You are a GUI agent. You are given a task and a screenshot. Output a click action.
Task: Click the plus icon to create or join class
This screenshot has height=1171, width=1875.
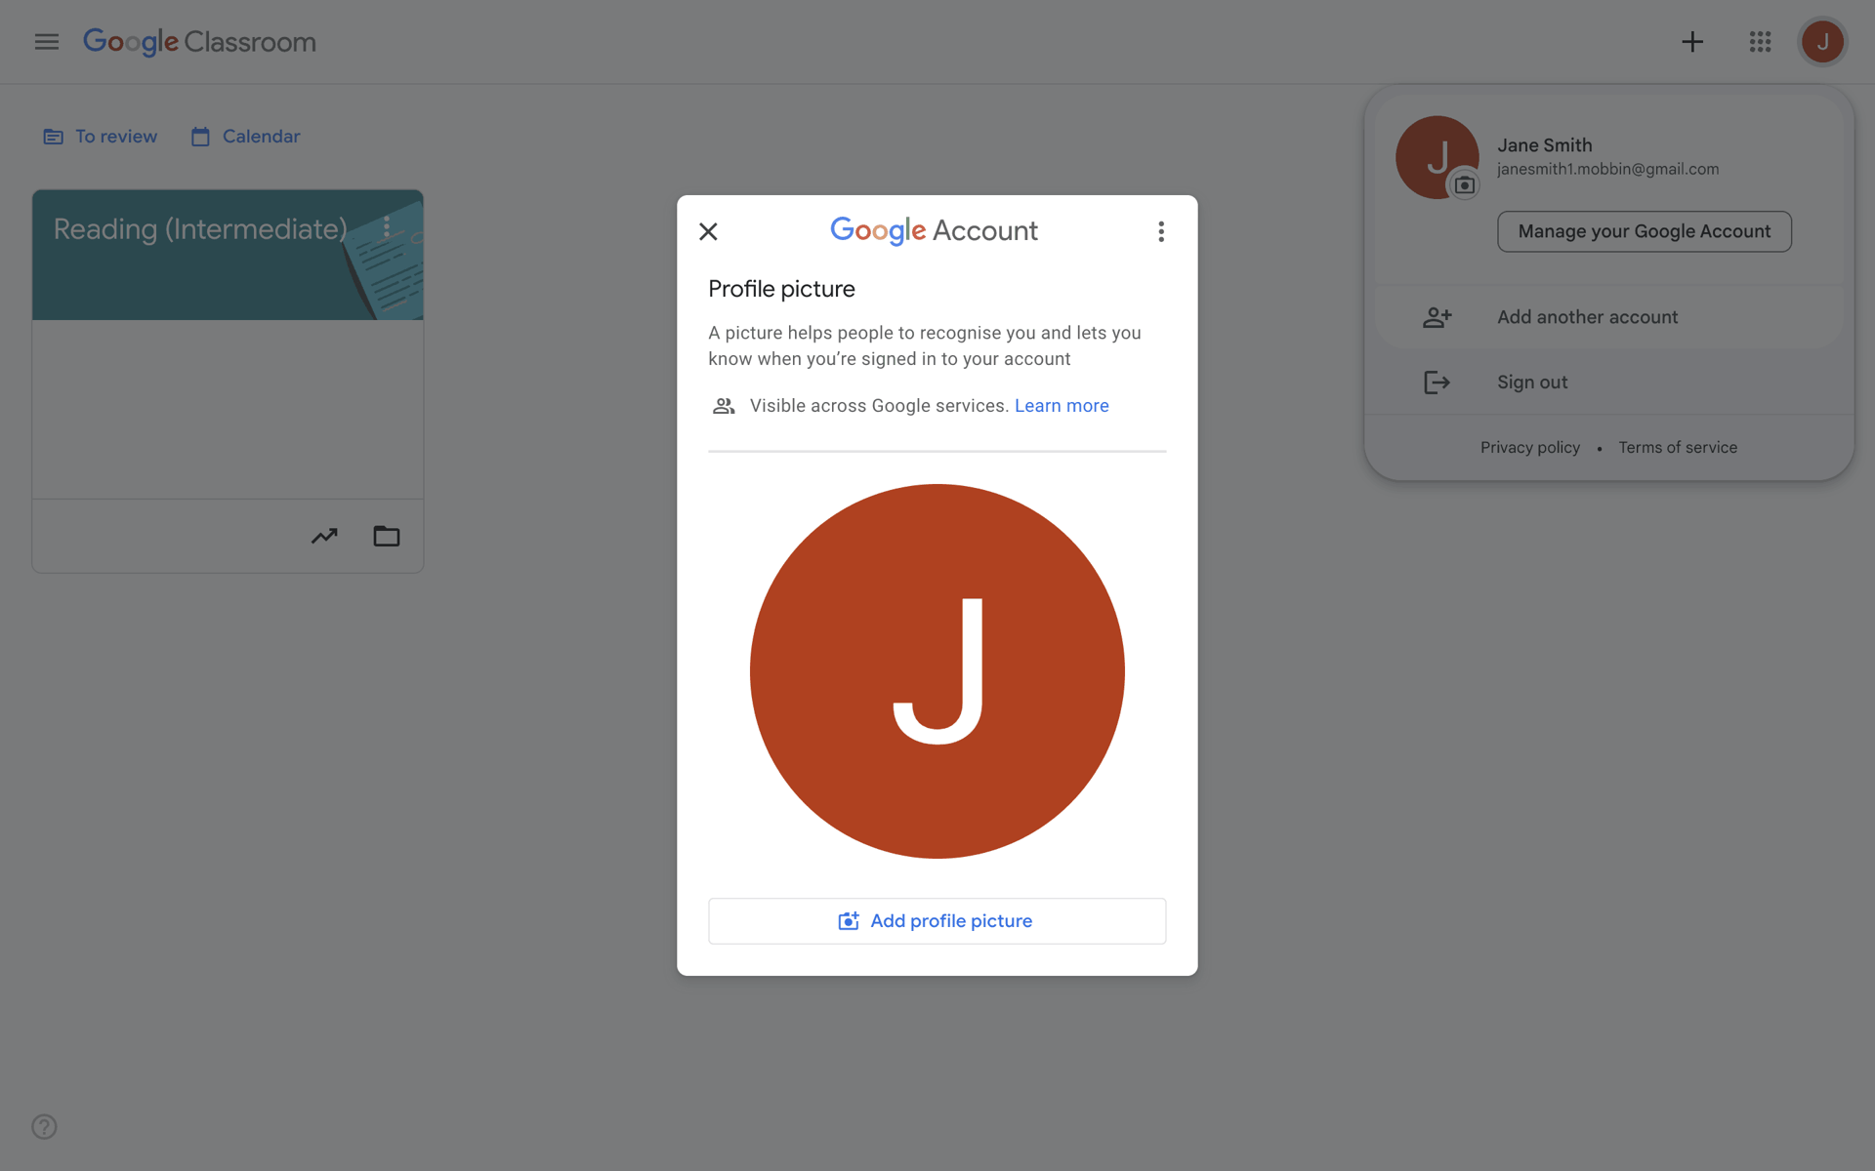1691,42
